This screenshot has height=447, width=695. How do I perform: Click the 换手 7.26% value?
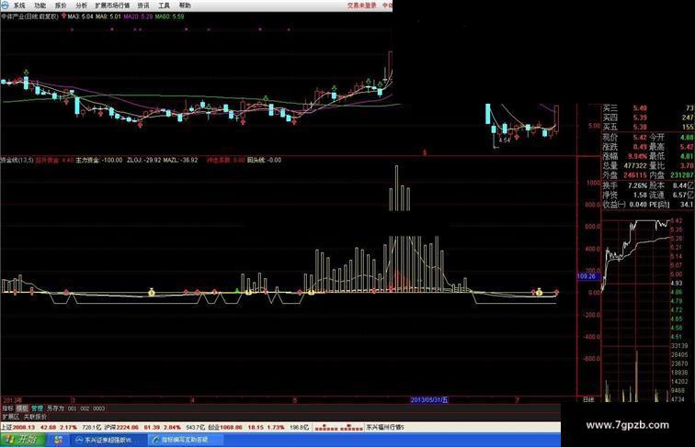(638, 185)
